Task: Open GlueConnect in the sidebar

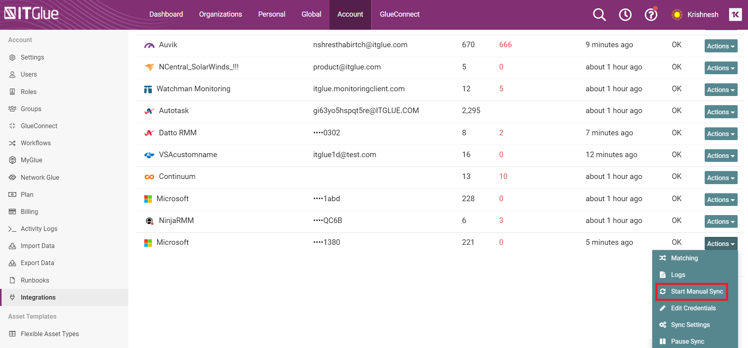Action: click(39, 126)
